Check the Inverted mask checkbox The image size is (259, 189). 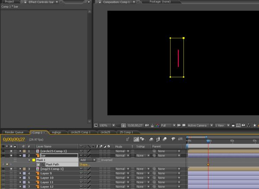tap(99, 160)
